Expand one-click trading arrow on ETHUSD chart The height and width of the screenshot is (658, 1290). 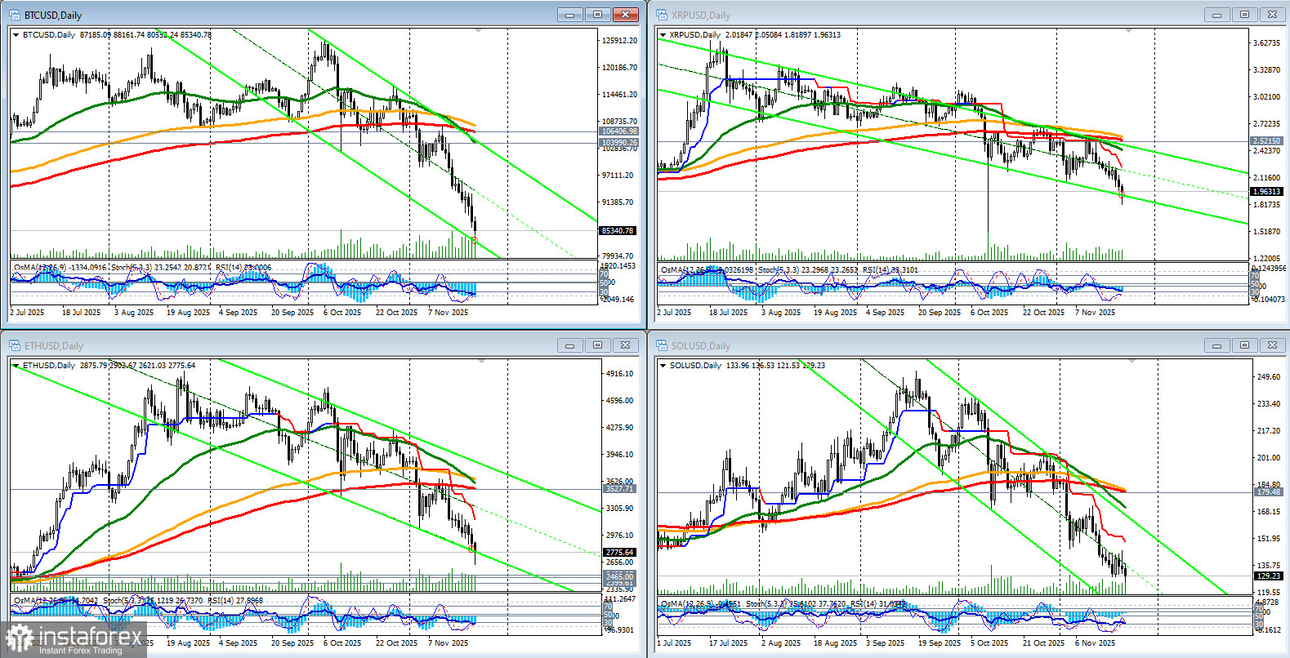coord(16,366)
